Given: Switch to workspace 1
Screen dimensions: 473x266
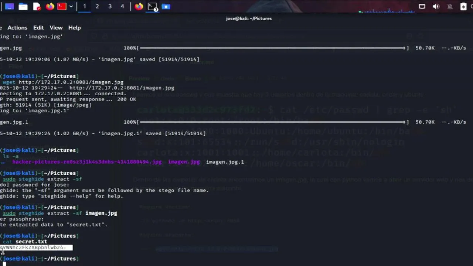Looking at the screenshot, I should pos(84,6).
